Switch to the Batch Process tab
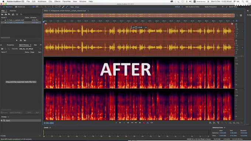Screen dimensions: 251x141 tap(24, 45)
